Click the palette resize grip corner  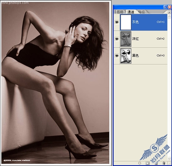[170, 163]
